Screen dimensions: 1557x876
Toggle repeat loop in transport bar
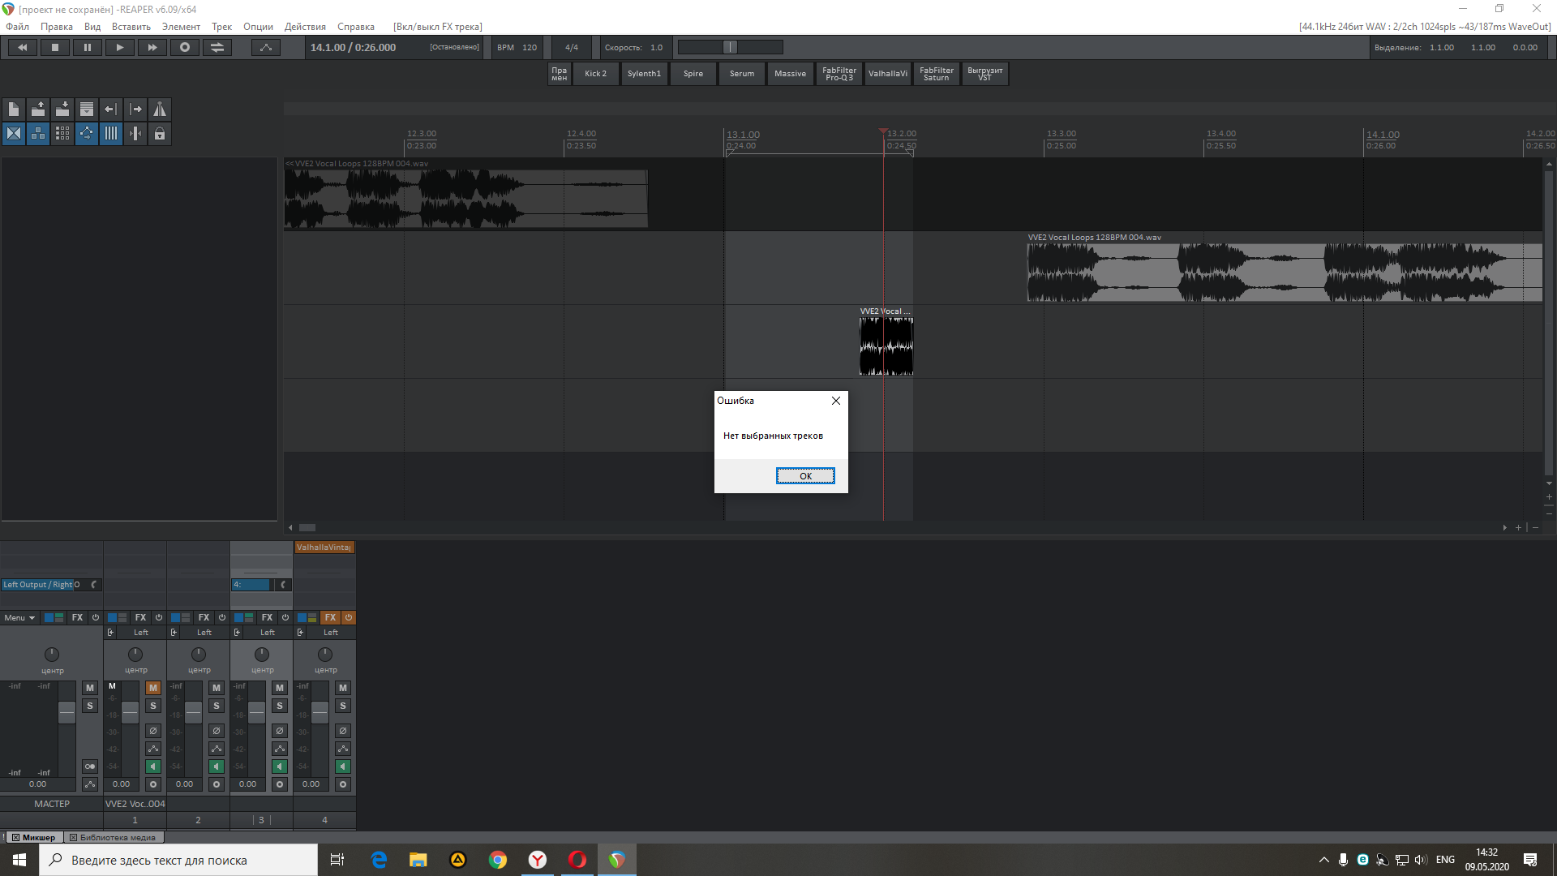(217, 48)
